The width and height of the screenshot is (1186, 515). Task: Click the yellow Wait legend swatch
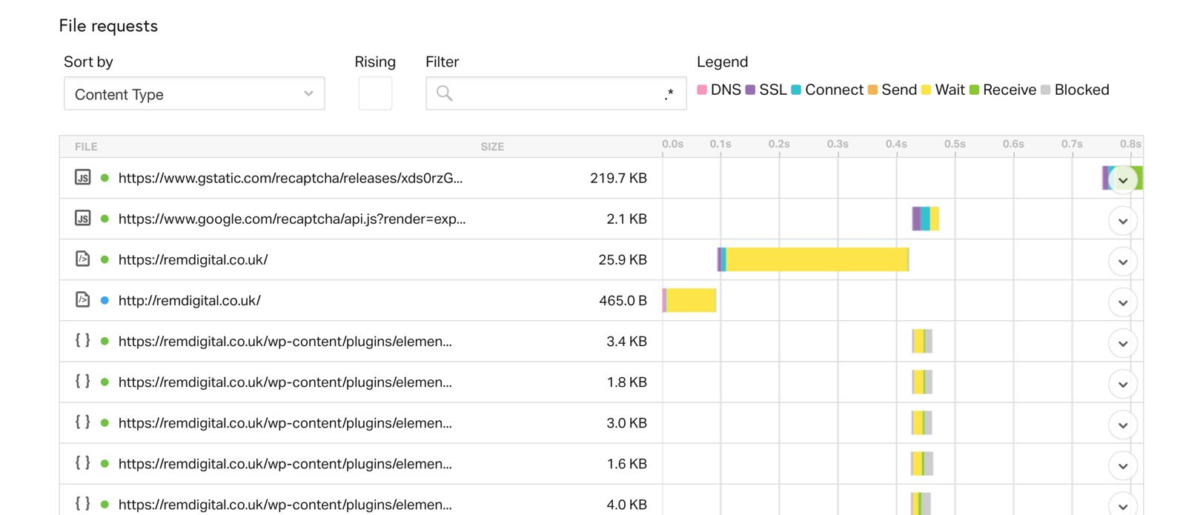pyautogui.click(x=926, y=90)
